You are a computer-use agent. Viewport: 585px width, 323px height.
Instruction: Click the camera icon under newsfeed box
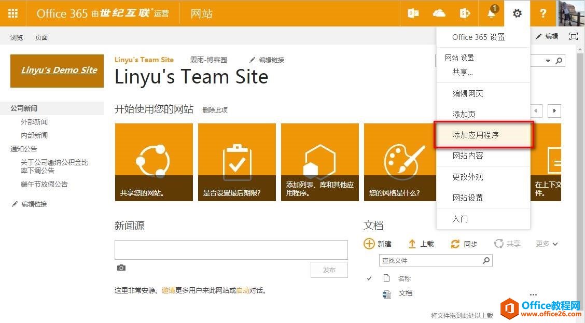(x=121, y=268)
